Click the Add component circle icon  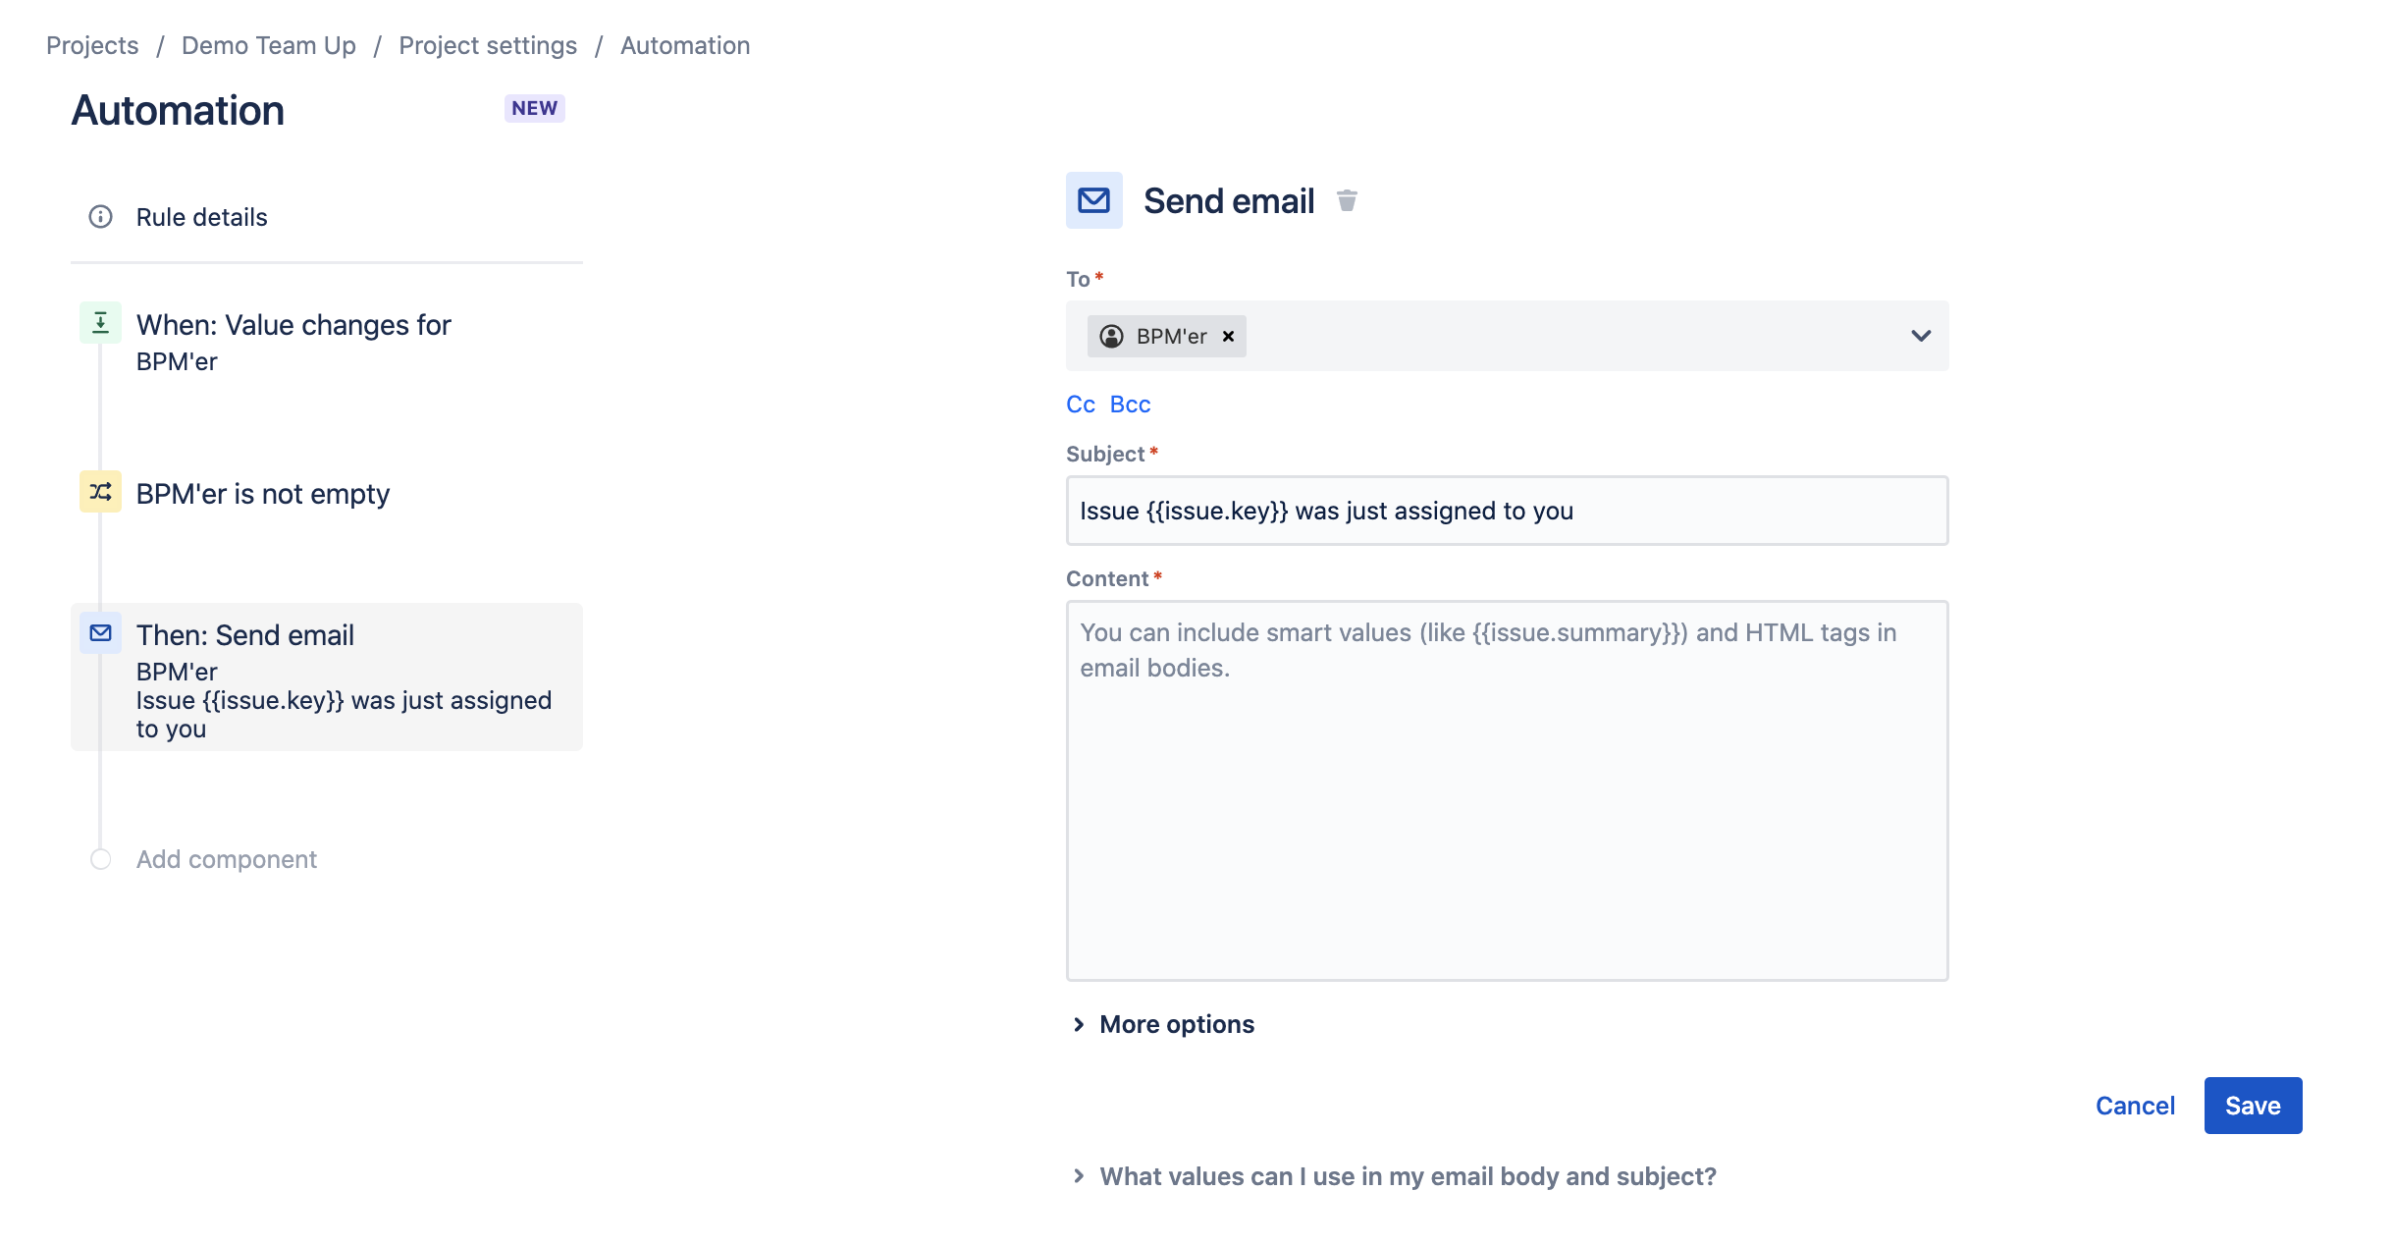99,859
